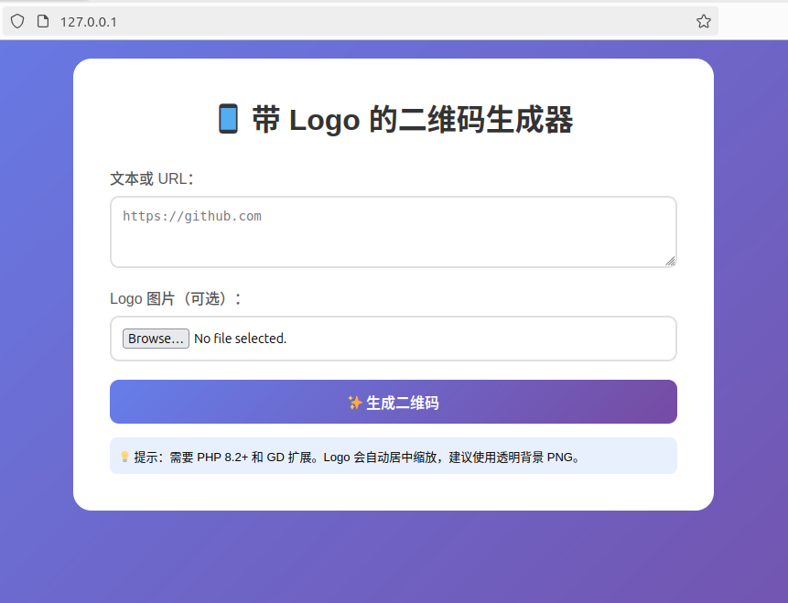Click the 生成二维码 generate button
The height and width of the screenshot is (603, 788).
coord(393,401)
